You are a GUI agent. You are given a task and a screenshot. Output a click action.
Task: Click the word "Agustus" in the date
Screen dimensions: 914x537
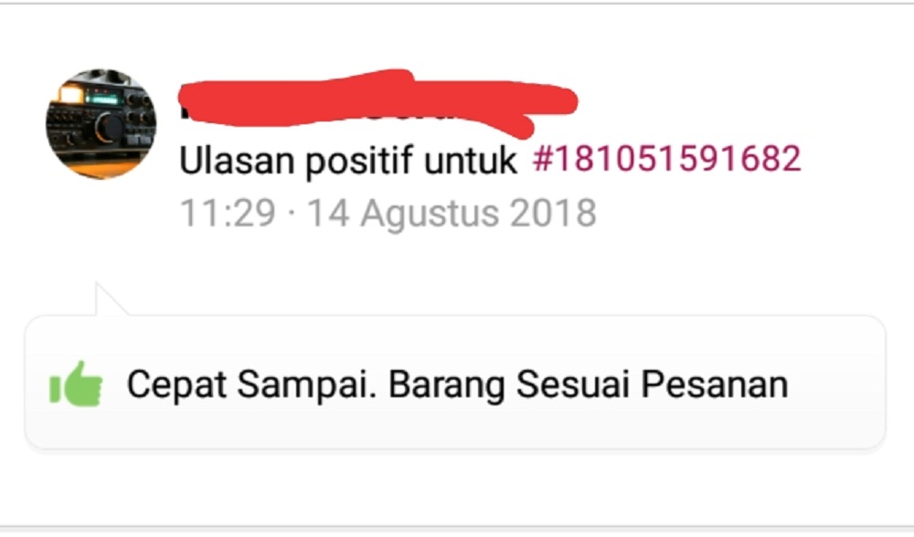click(x=430, y=215)
